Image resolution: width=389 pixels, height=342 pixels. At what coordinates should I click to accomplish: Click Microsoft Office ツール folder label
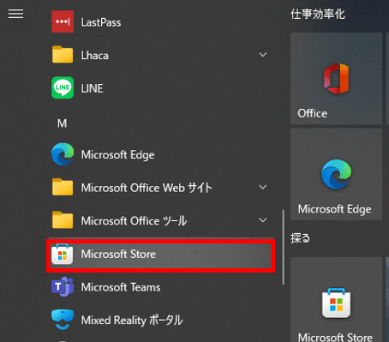134,221
